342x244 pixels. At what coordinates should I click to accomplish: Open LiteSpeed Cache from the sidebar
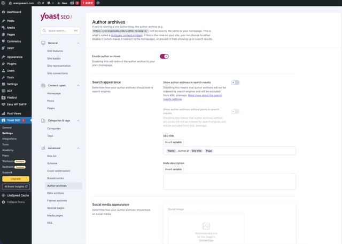19,196
